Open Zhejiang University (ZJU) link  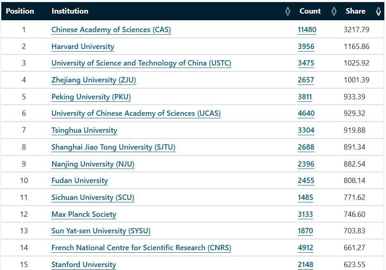tap(93, 80)
